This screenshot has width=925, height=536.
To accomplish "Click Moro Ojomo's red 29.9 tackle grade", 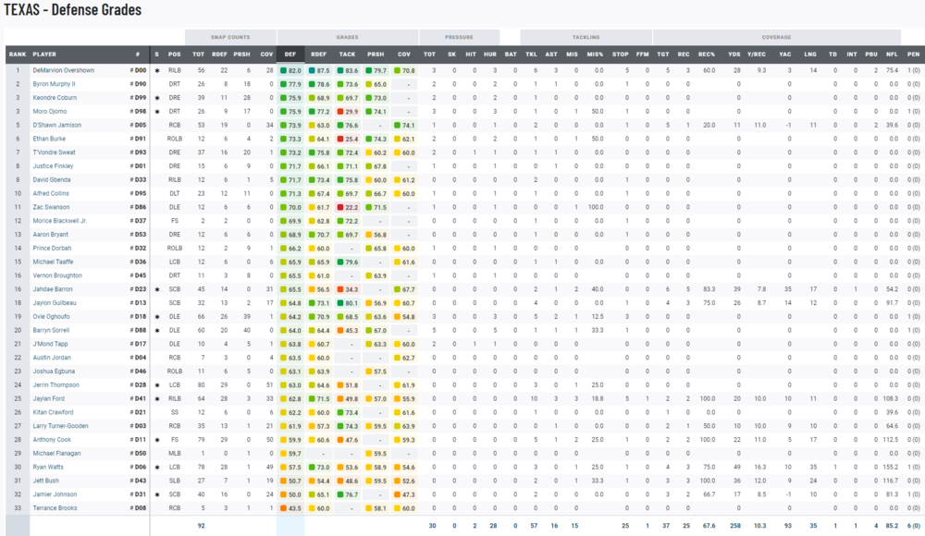I will pos(347,111).
